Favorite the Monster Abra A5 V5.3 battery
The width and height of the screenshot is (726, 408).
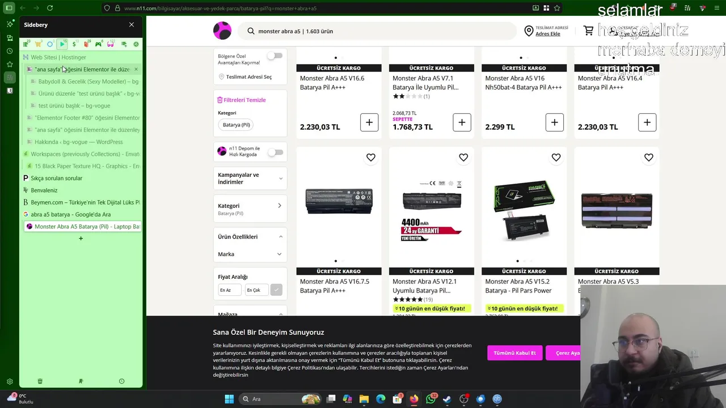point(649,158)
